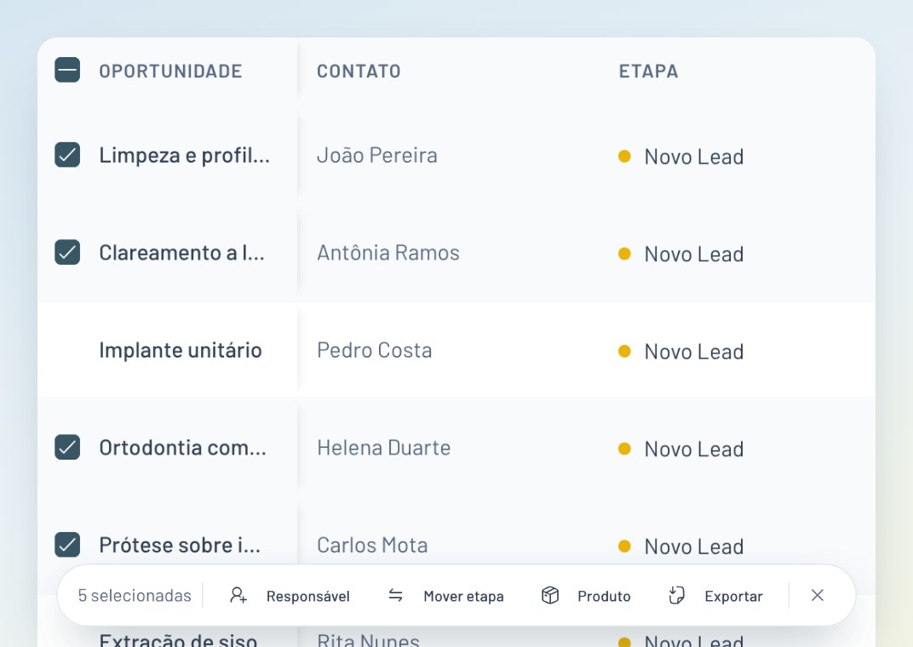The height and width of the screenshot is (647, 913).
Task: Click the box Produto icon
Action: click(550, 595)
